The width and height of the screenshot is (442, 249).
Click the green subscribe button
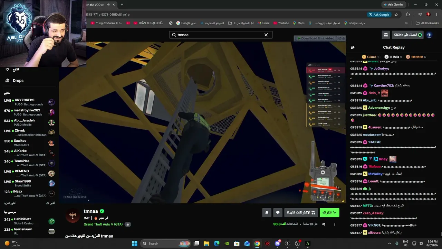pos(329,212)
